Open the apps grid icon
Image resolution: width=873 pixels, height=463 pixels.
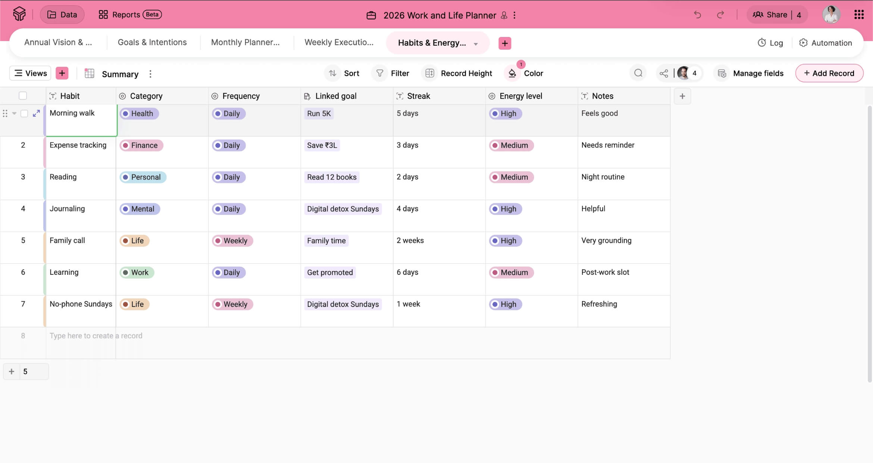click(x=859, y=15)
